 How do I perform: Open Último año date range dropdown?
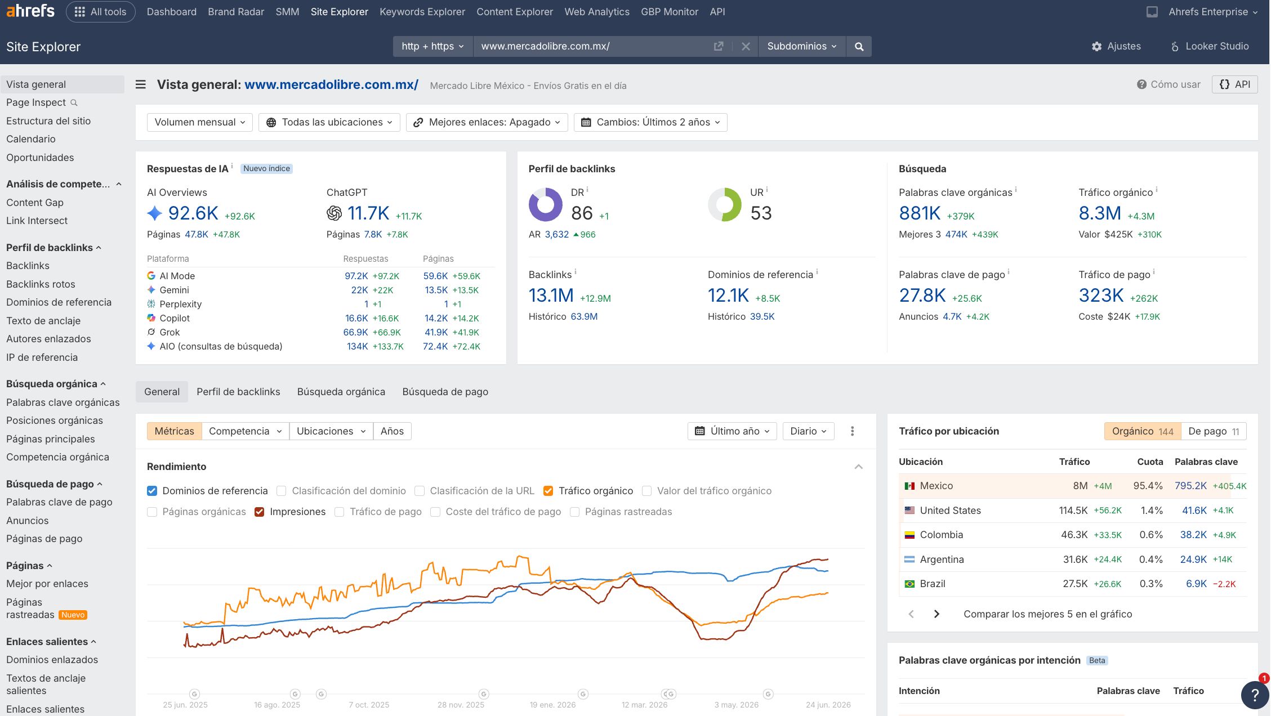[732, 431]
